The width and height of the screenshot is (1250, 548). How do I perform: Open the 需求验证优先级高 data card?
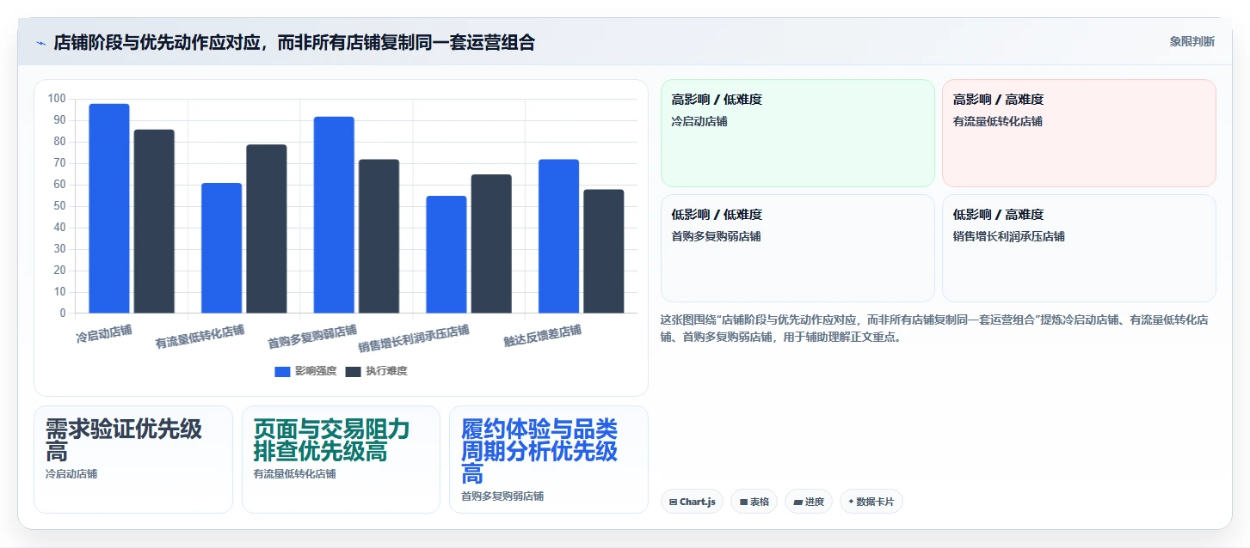[133, 460]
